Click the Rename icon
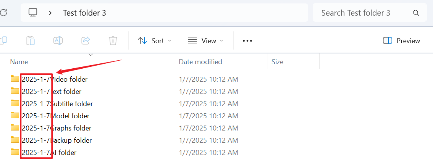433x166 pixels. [x=58, y=40]
